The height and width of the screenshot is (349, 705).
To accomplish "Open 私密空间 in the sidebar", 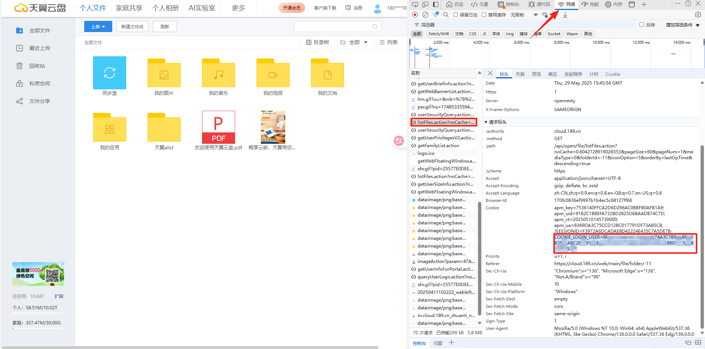I will [x=40, y=83].
